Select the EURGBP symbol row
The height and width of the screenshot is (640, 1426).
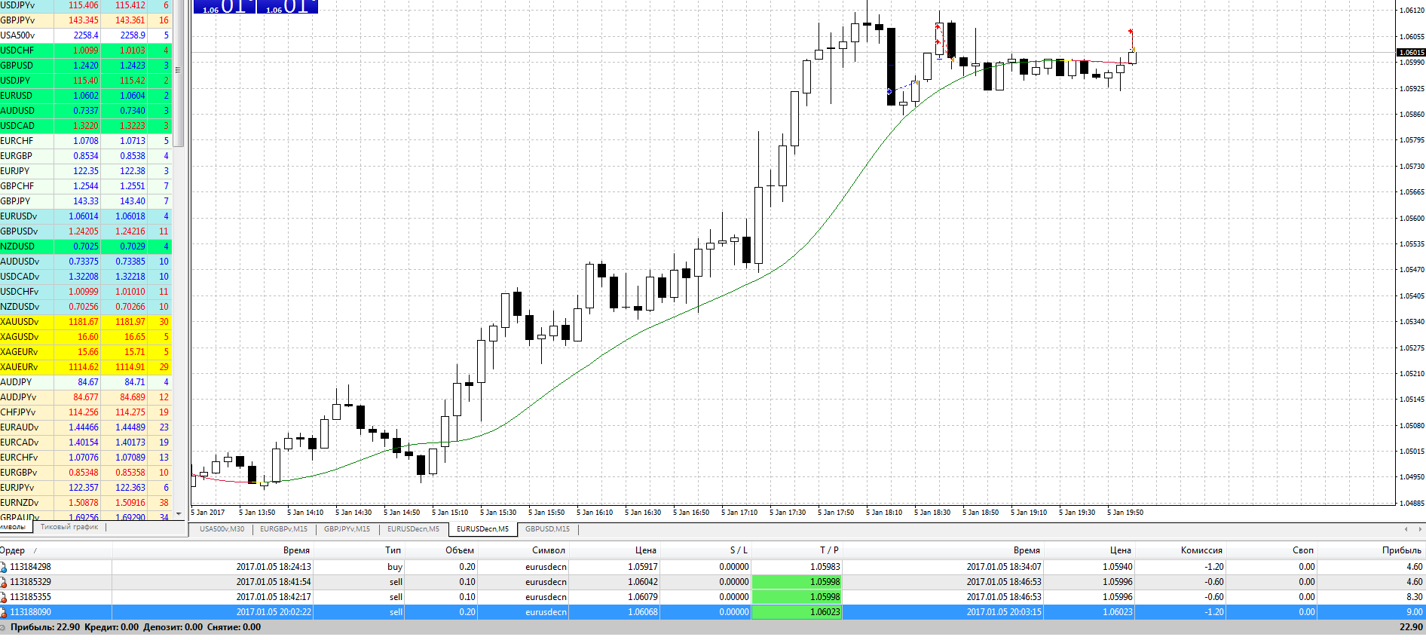(x=86, y=156)
